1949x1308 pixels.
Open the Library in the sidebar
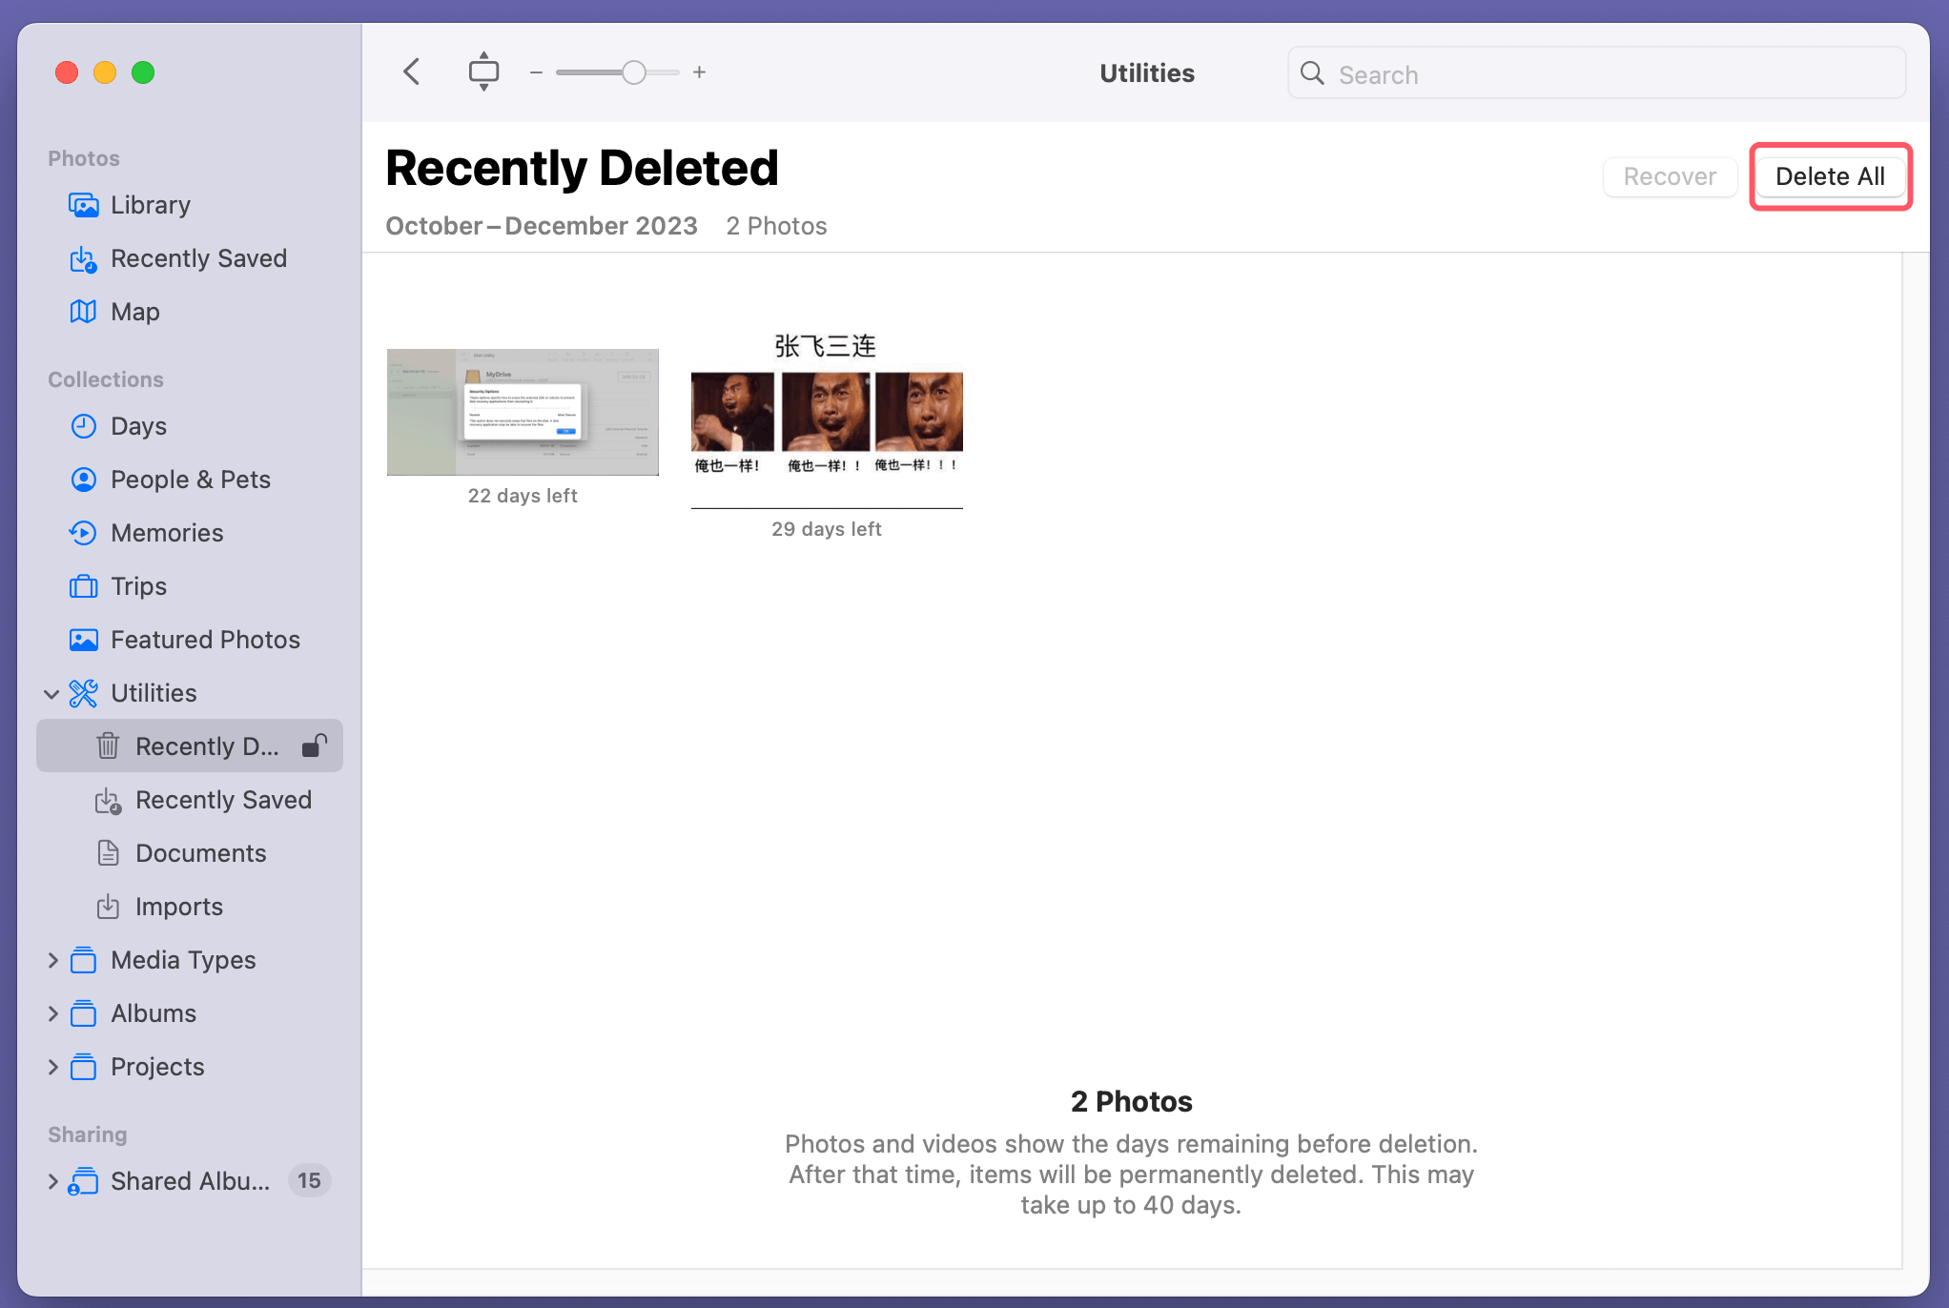pyautogui.click(x=150, y=204)
